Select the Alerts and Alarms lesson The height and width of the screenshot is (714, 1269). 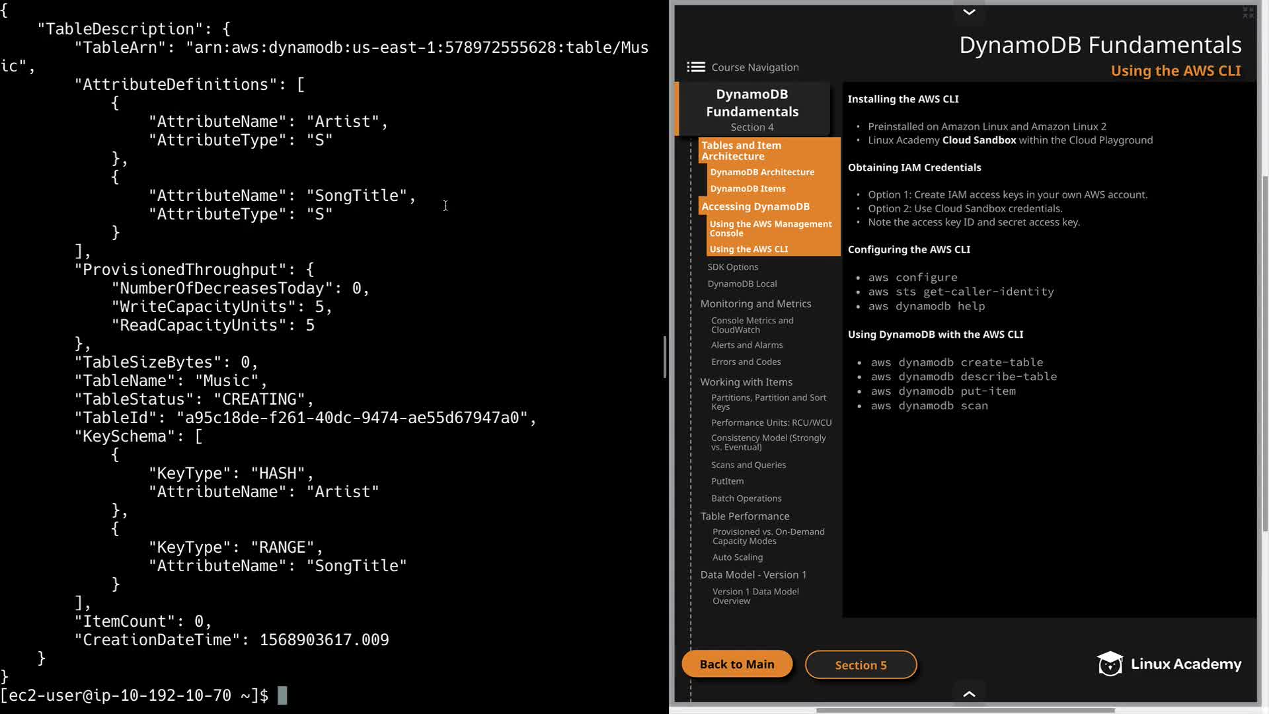(x=746, y=345)
